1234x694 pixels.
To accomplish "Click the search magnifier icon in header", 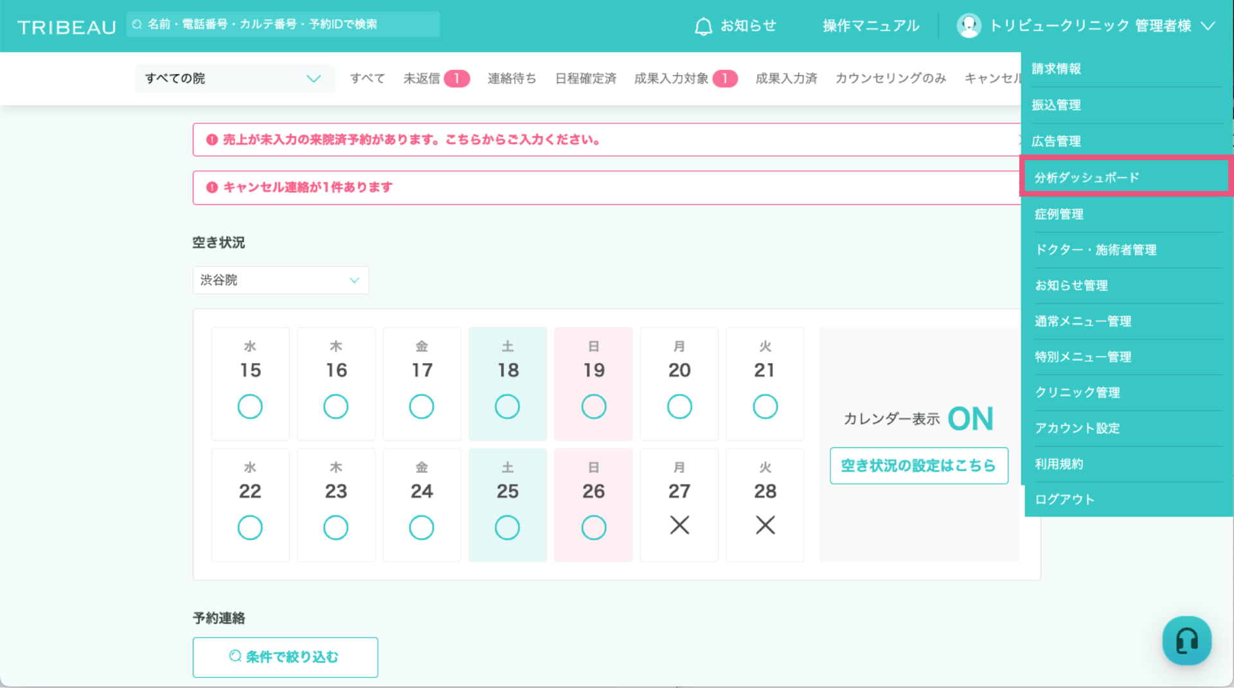I will [x=137, y=24].
